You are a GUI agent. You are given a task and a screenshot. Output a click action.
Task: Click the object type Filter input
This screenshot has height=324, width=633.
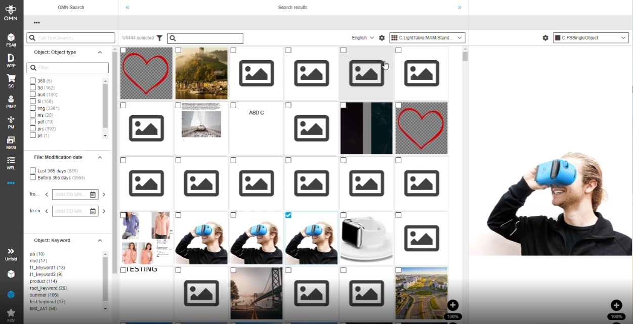click(x=67, y=68)
